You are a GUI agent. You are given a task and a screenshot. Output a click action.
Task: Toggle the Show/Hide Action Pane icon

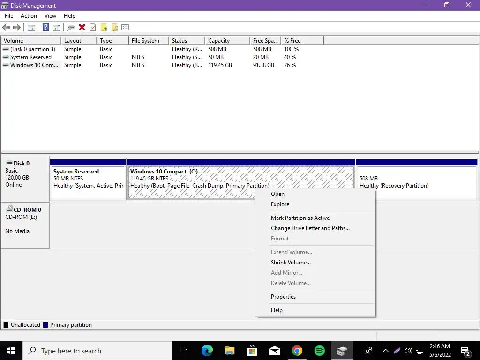(x=57, y=28)
